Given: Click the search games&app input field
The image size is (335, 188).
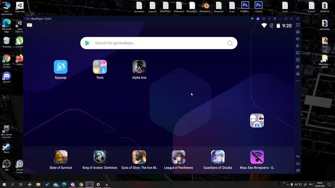Looking at the screenshot, I should click(x=159, y=43).
